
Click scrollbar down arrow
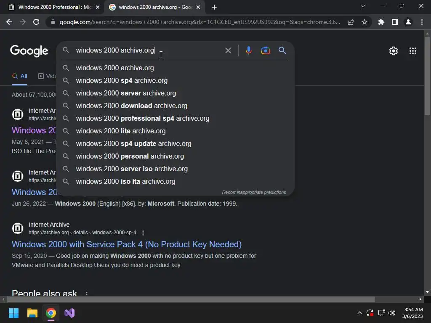pos(427,292)
